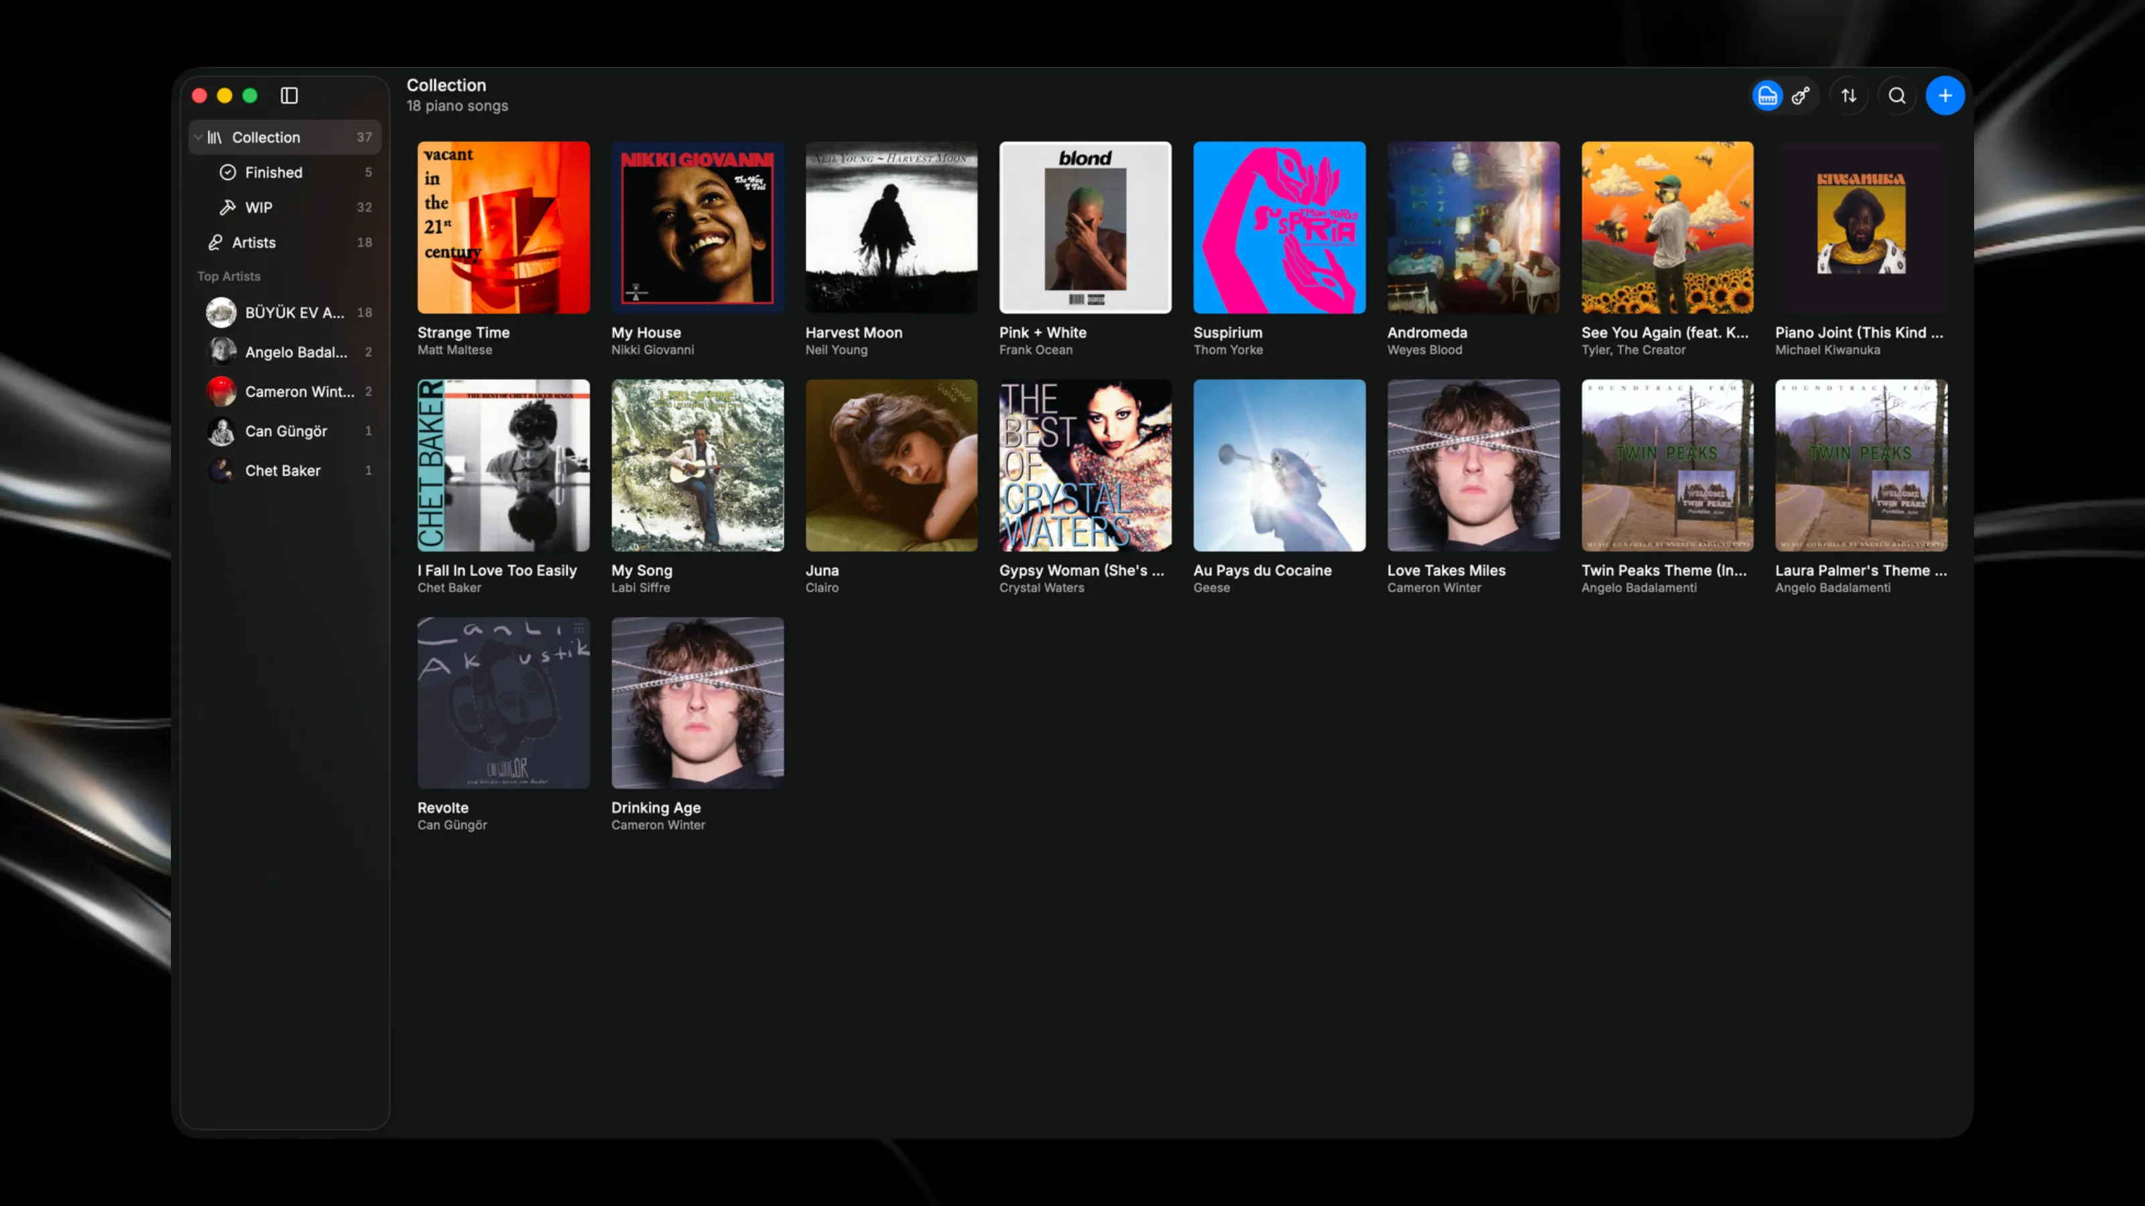
Task: Open the WIP list in the sidebar
Action: tap(285, 207)
